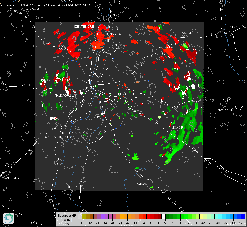Click the light gray first legend swatch
The width and height of the screenshot is (247, 227).
tap(80, 217)
